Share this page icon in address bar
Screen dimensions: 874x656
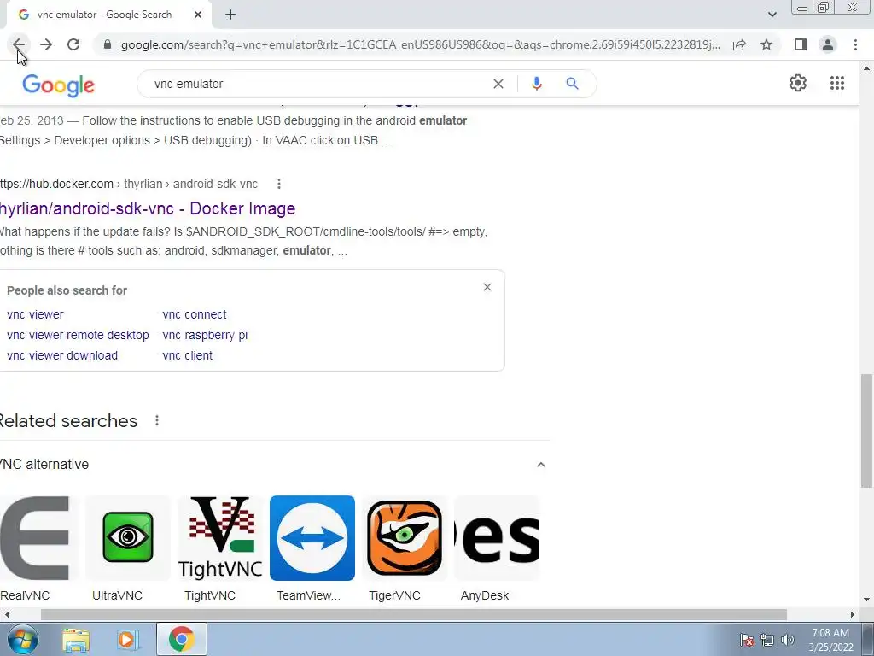tap(739, 44)
